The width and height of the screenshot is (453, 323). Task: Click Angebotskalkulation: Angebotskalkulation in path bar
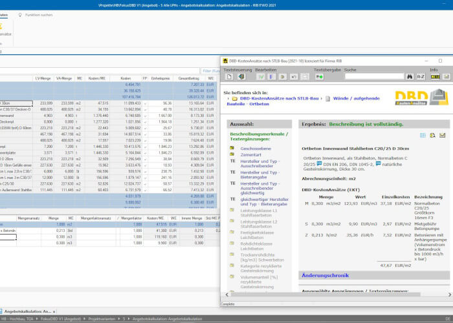pyautogui.click(x=167, y=319)
